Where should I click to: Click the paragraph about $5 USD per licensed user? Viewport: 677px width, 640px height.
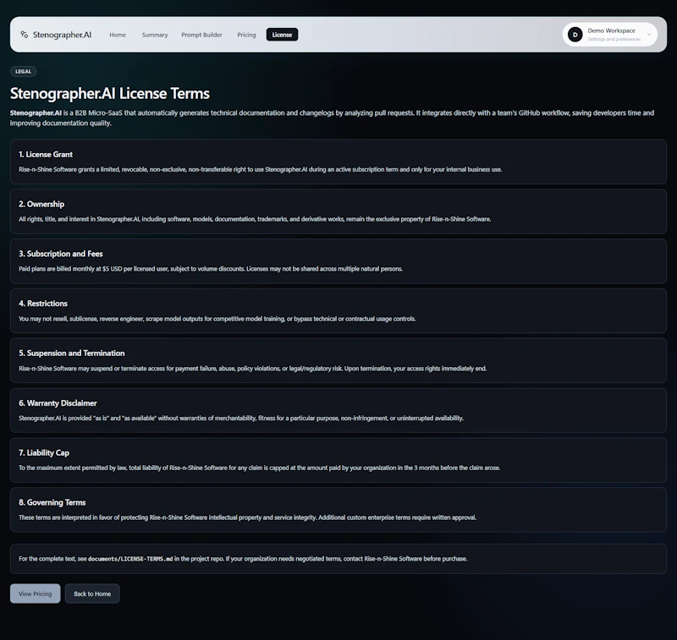pos(211,269)
